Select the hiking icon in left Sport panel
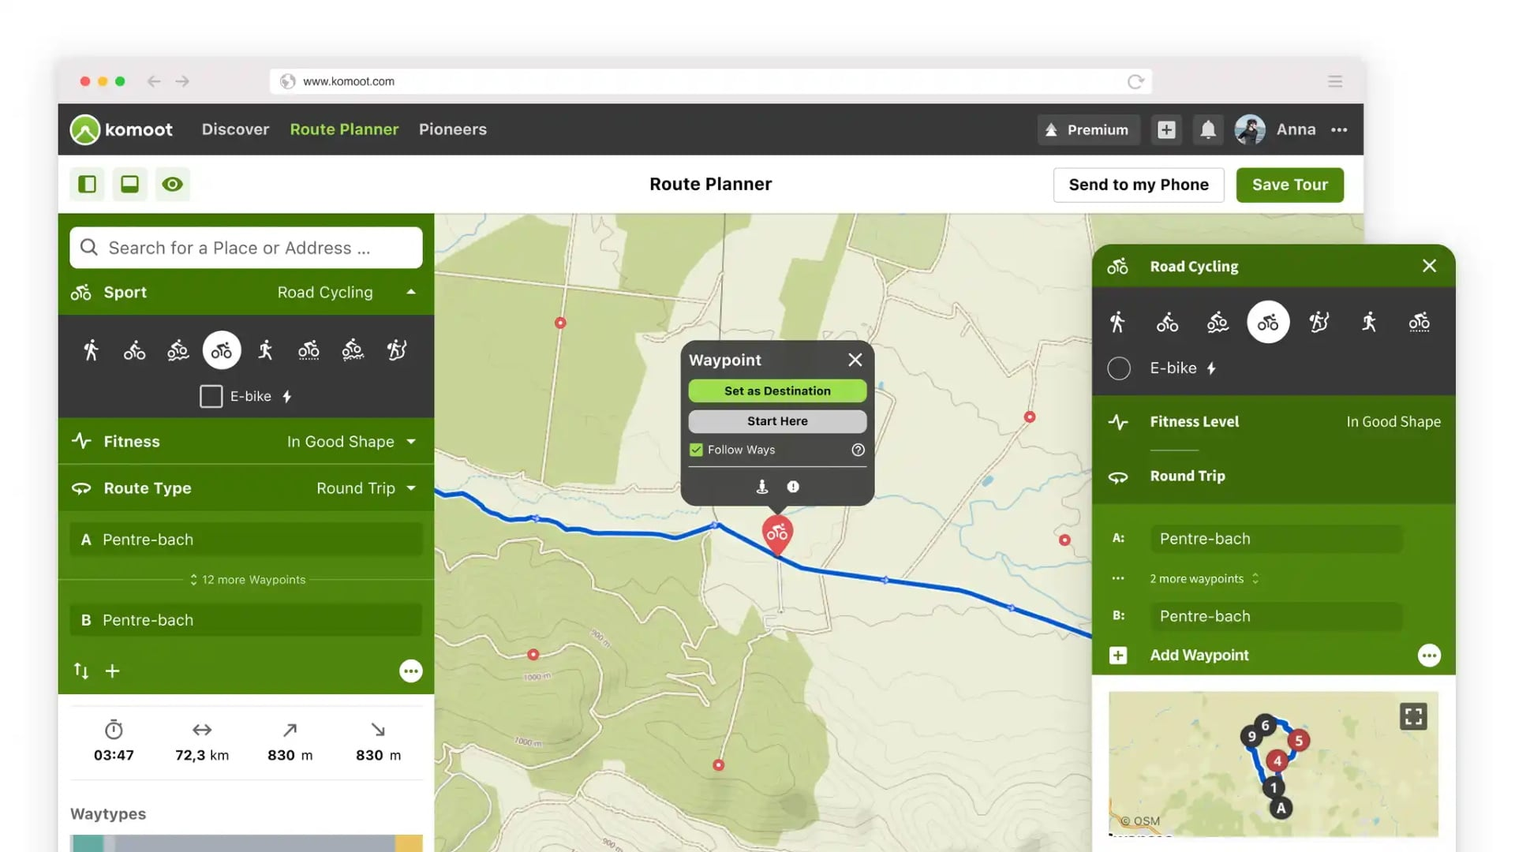This screenshot has width=1515, height=852. [91, 350]
